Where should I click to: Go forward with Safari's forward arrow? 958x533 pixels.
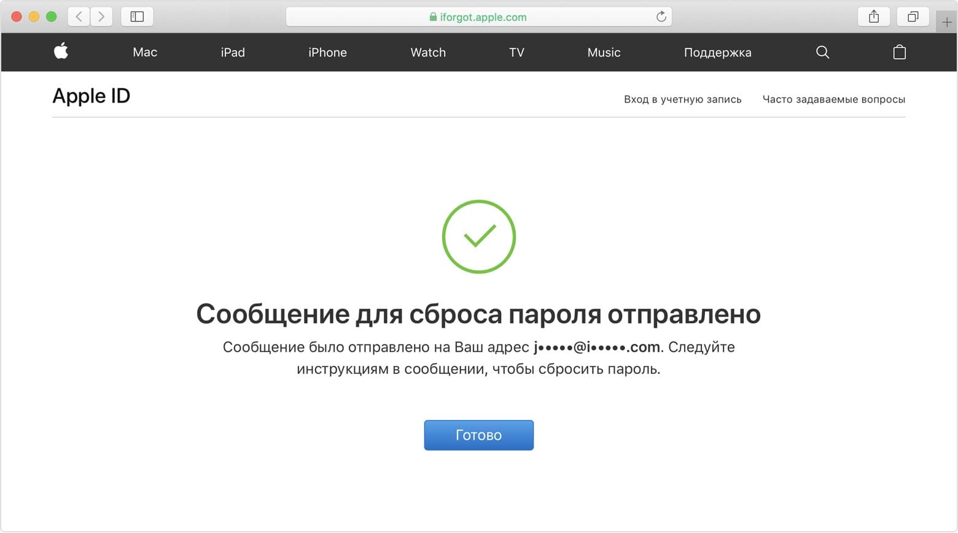(x=101, y=17)
